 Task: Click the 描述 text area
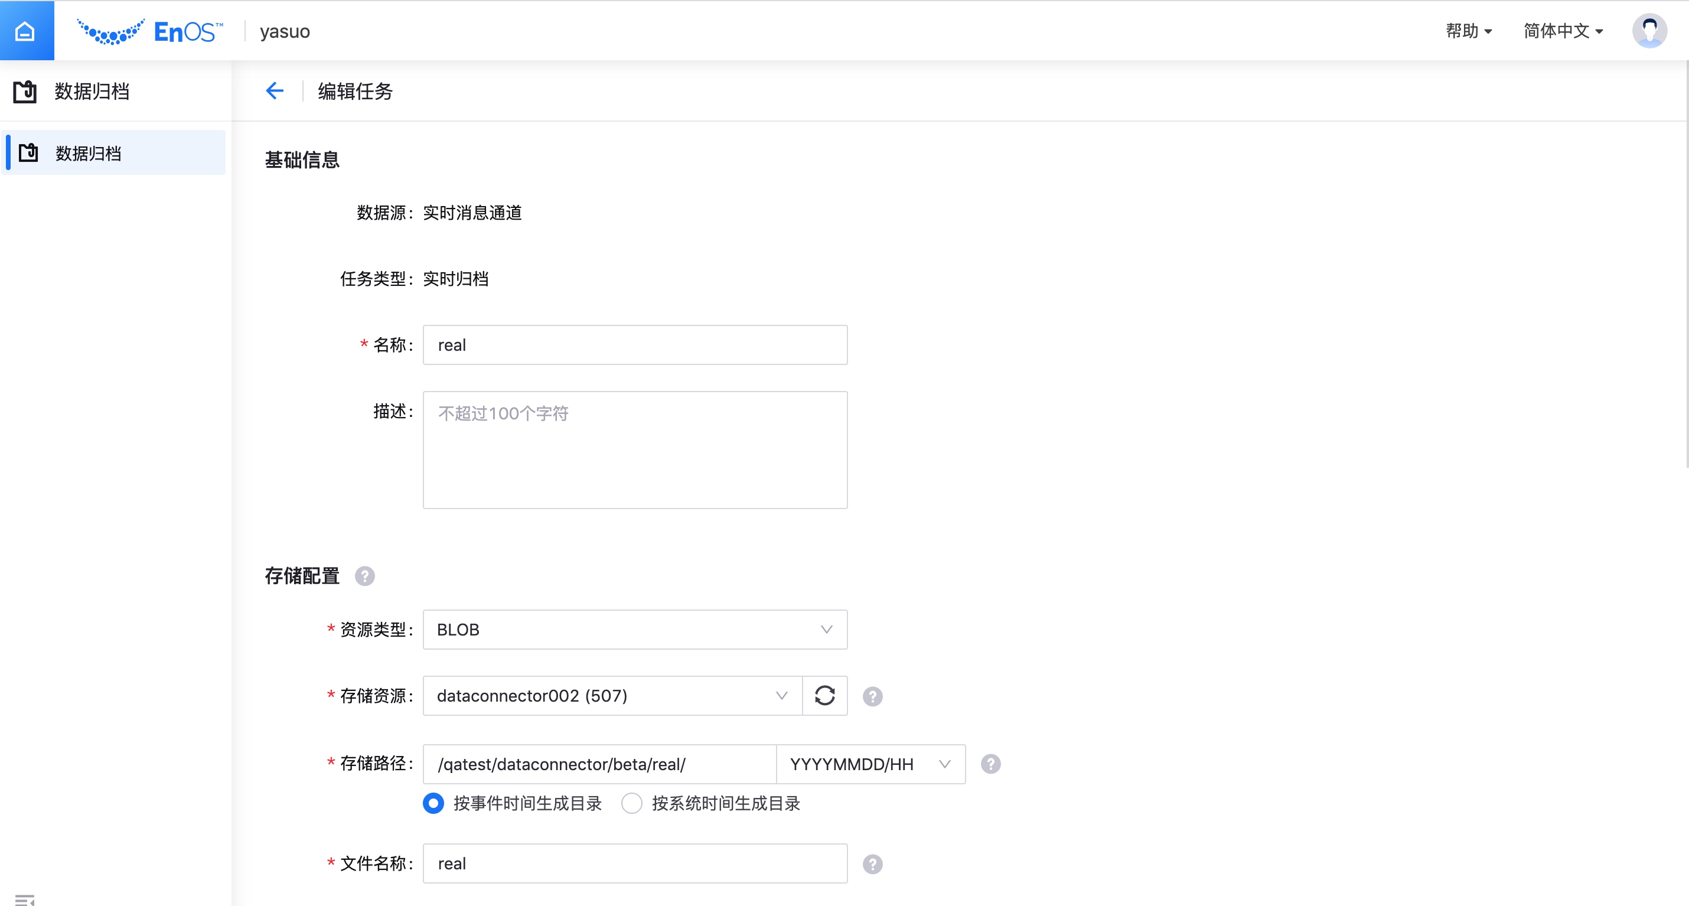coord(635,449)
